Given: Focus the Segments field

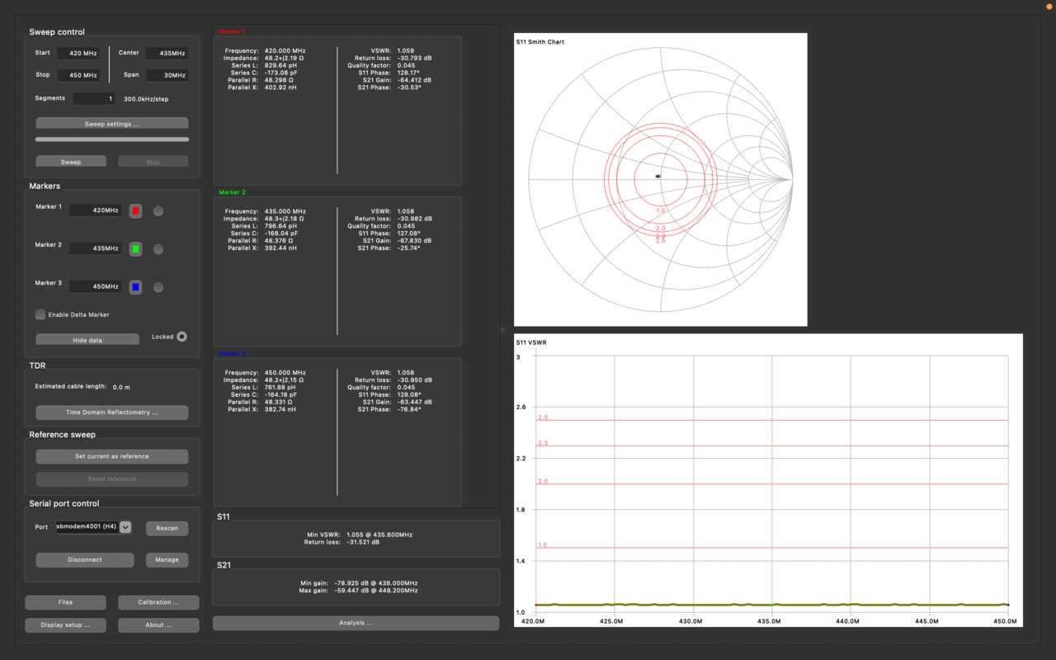Looking at the screenshot, I should [x=94, y=99].
